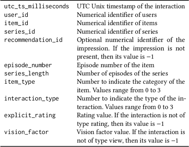
Task: Click the interaction_type field name
Action: point(31,98)
